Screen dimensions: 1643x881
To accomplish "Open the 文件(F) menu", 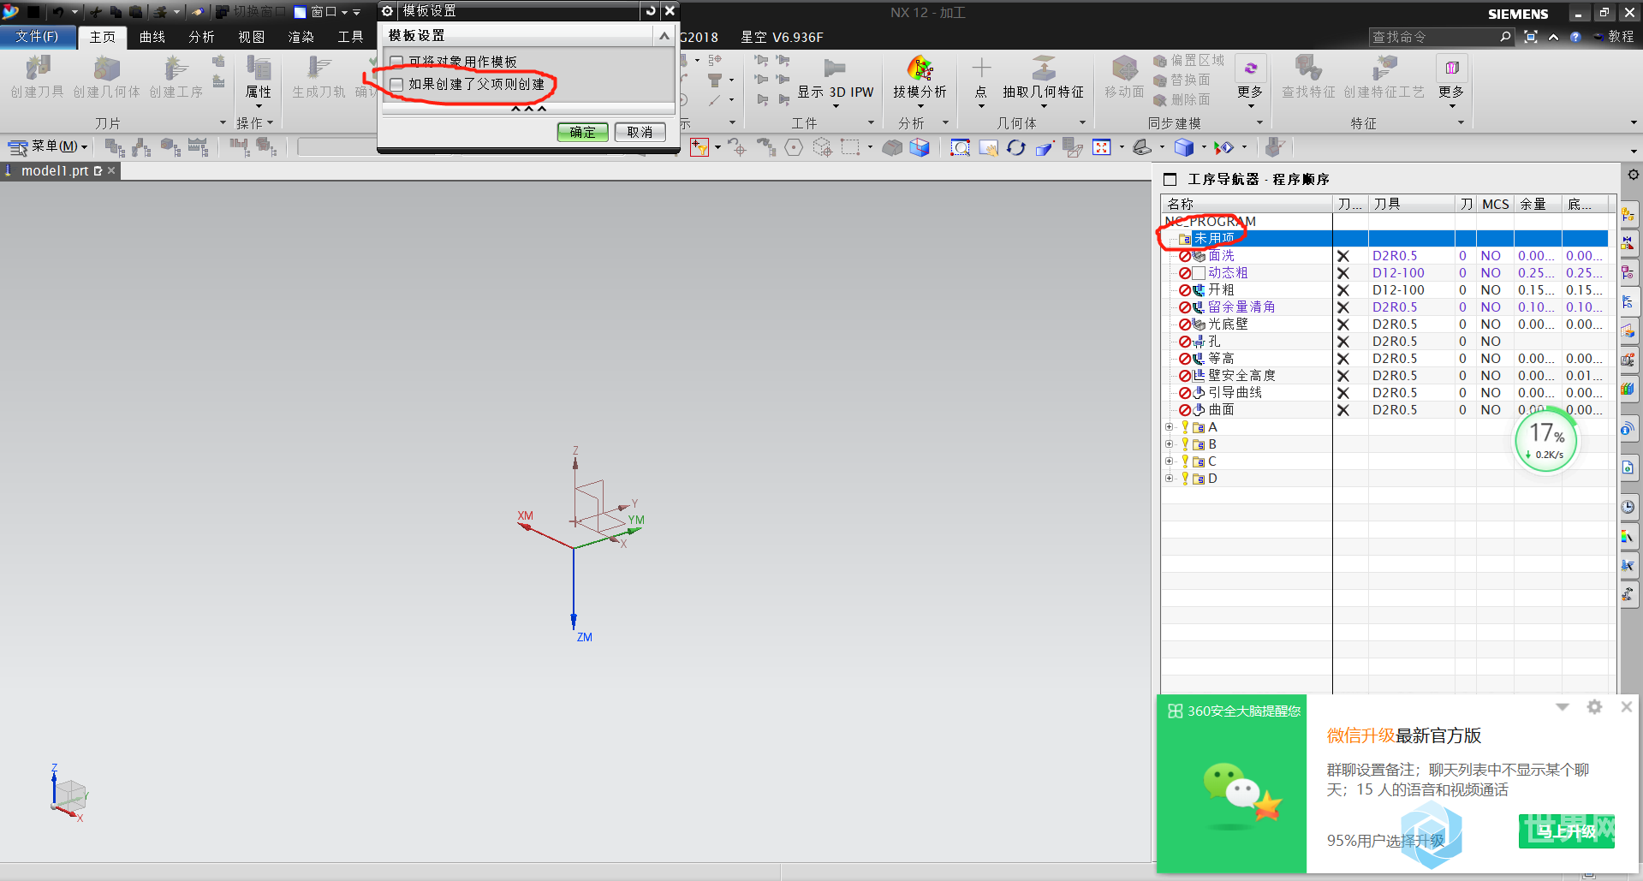I will (x=37, y=37).
